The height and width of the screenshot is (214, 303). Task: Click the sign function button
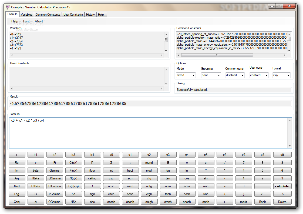[x=92, y=194]
